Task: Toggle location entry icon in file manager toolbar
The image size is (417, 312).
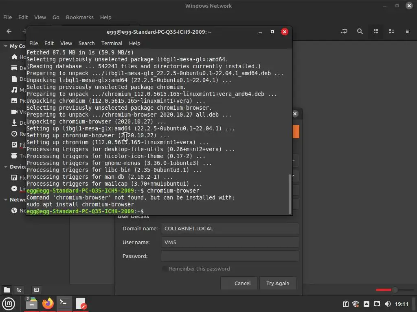Action: 344,31
